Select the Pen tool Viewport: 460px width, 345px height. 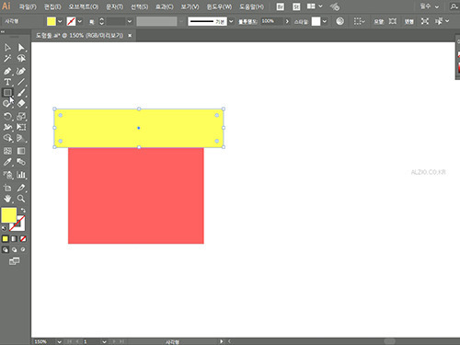7,71
